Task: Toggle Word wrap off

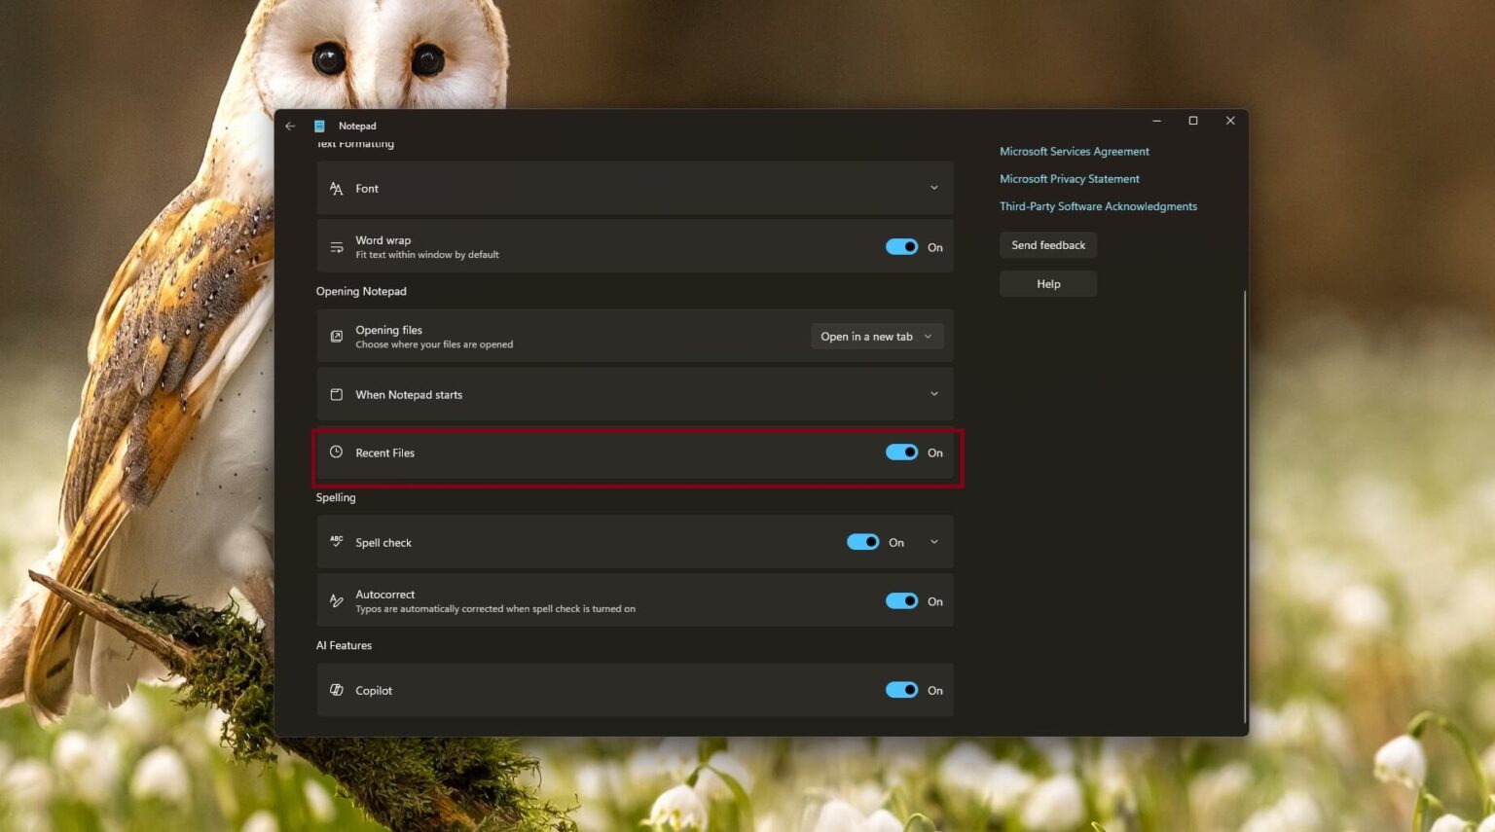Action: tap(901, 246)
